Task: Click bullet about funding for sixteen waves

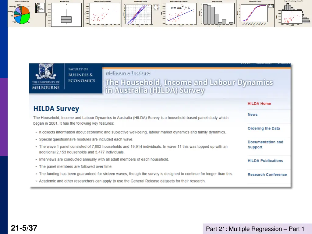Action: [136, 174]
